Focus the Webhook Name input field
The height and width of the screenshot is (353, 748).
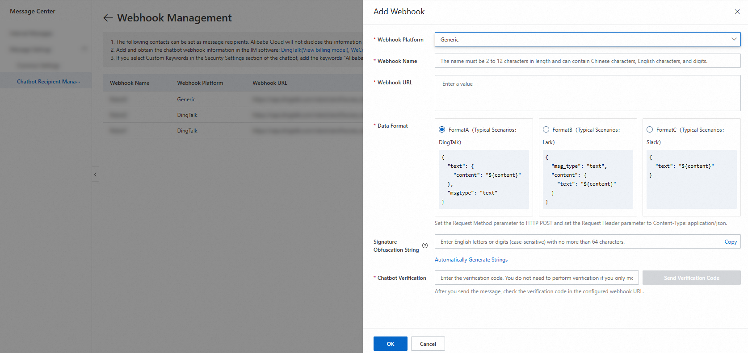click(587, 61)
